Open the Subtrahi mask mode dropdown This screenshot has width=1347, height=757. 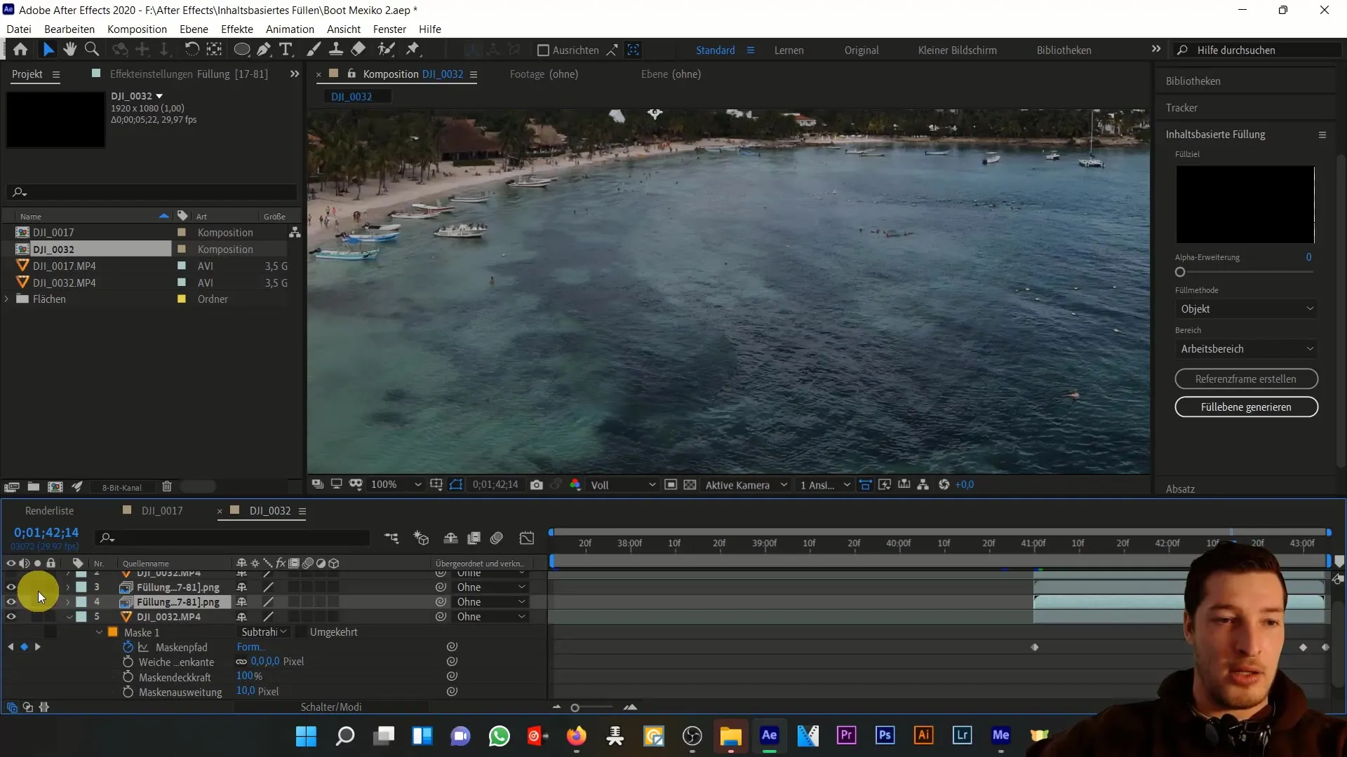264,632
